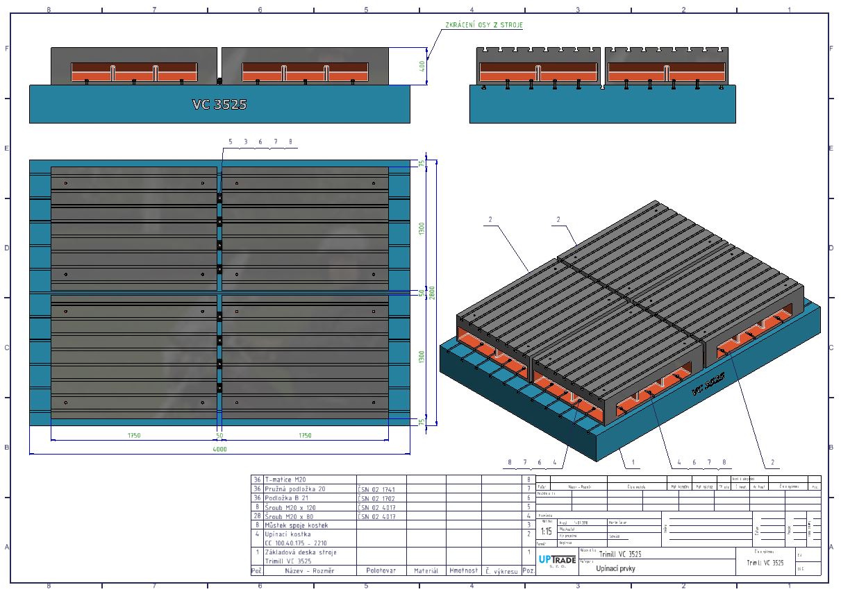Click the isometric 3D view of the fixture
841x594 pixels.
point(631,330)
